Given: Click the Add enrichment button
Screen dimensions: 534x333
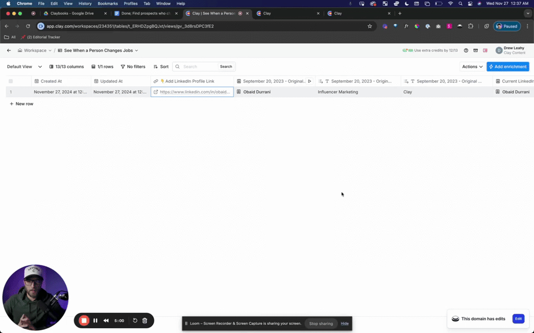Looking at the screenshot, I should pos(507,67).
